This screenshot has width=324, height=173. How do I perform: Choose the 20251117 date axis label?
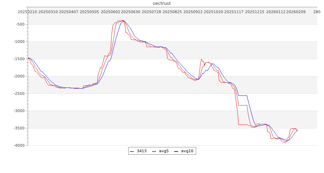[x=234, y=12]
